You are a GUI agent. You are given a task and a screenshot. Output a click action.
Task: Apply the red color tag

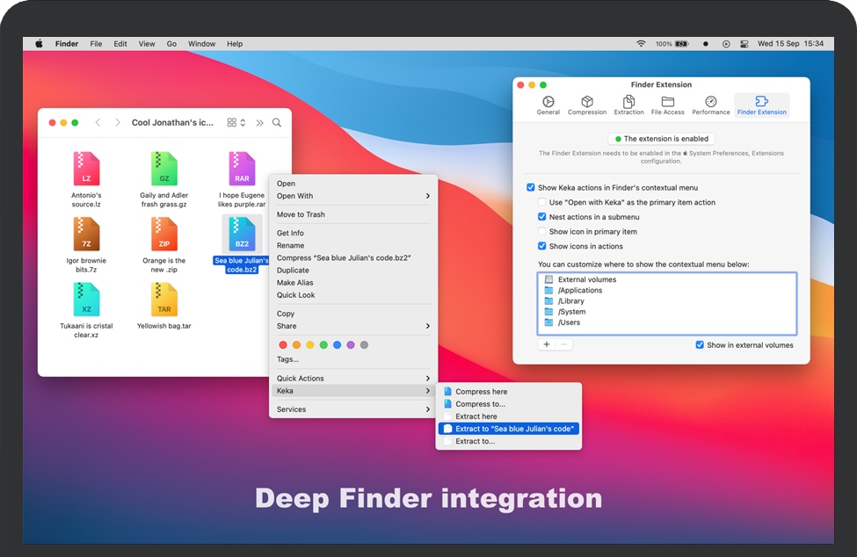283,345
